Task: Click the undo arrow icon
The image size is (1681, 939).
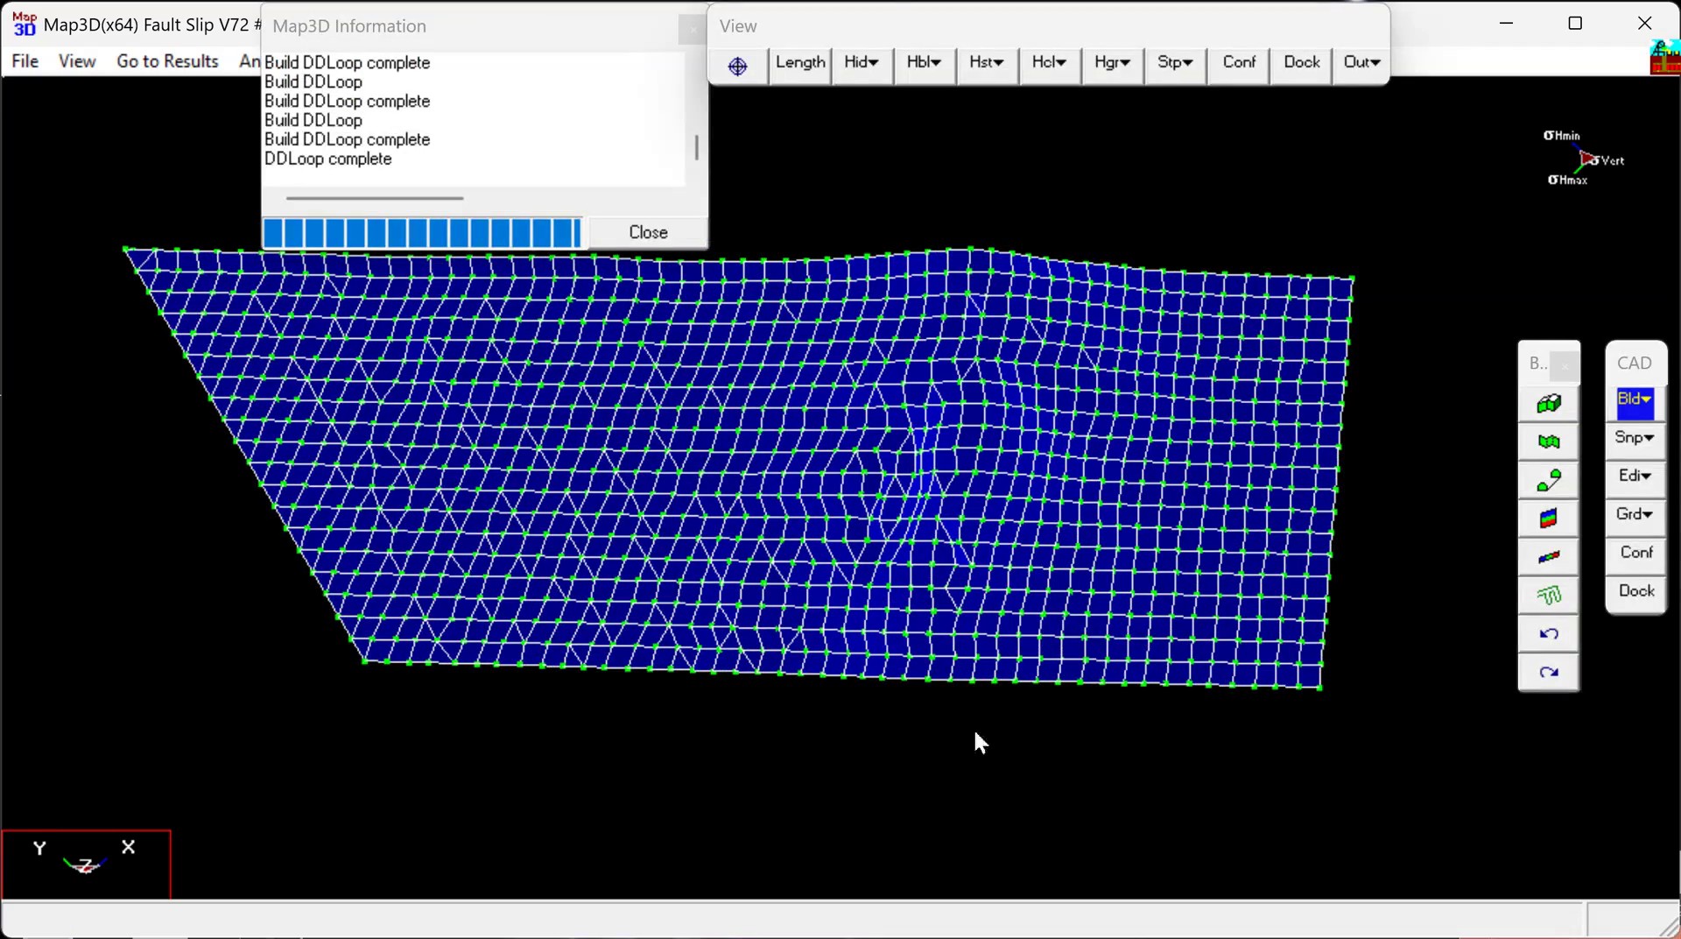Action: click(1548, 634)
